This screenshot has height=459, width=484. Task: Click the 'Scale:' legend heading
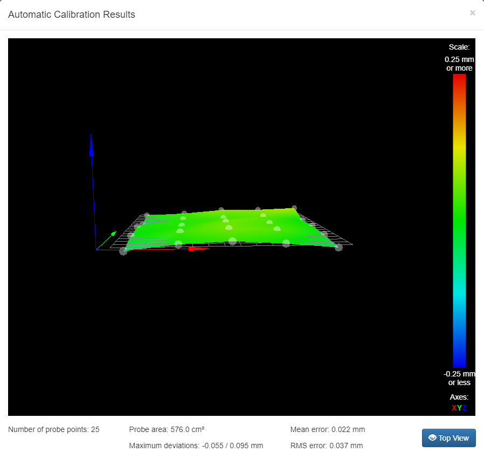coord(459,47)
